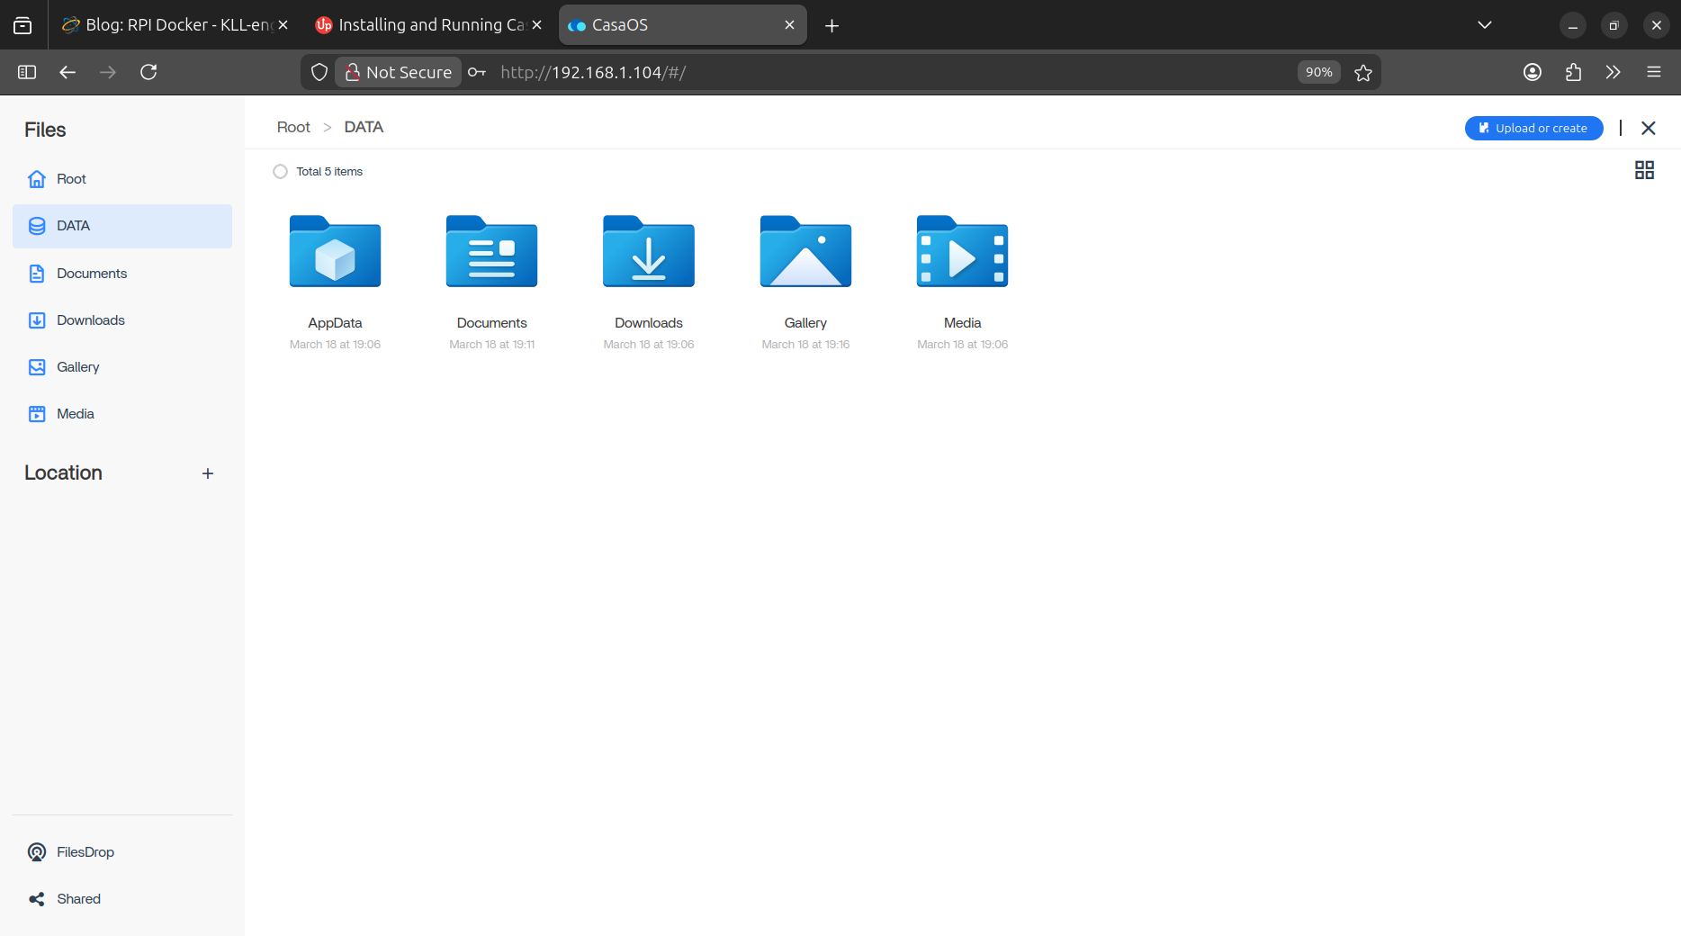Viewport: 1681px width, 936px height.
Task: Expand the browser tab list dropdown arrow
Action: (x=1485, y=25)
